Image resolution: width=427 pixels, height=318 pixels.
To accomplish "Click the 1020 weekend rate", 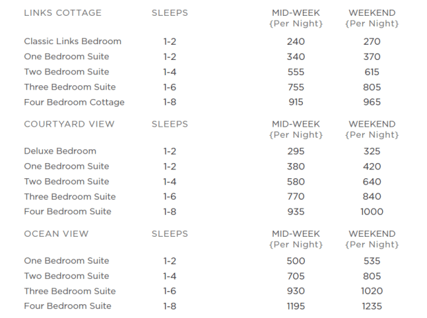I will click(372, 291).
